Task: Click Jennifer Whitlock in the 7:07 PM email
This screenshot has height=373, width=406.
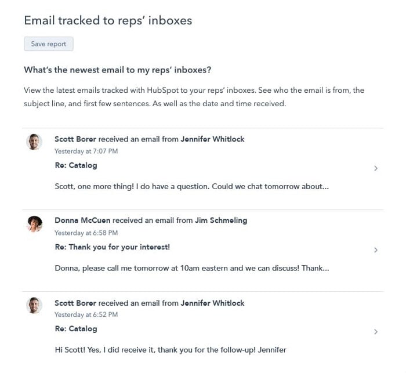Action: pyautogui.click(x=212, y=139)
